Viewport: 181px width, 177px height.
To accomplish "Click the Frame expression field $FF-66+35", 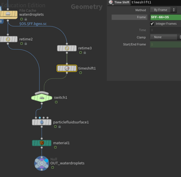I will [x=166, y=17].
